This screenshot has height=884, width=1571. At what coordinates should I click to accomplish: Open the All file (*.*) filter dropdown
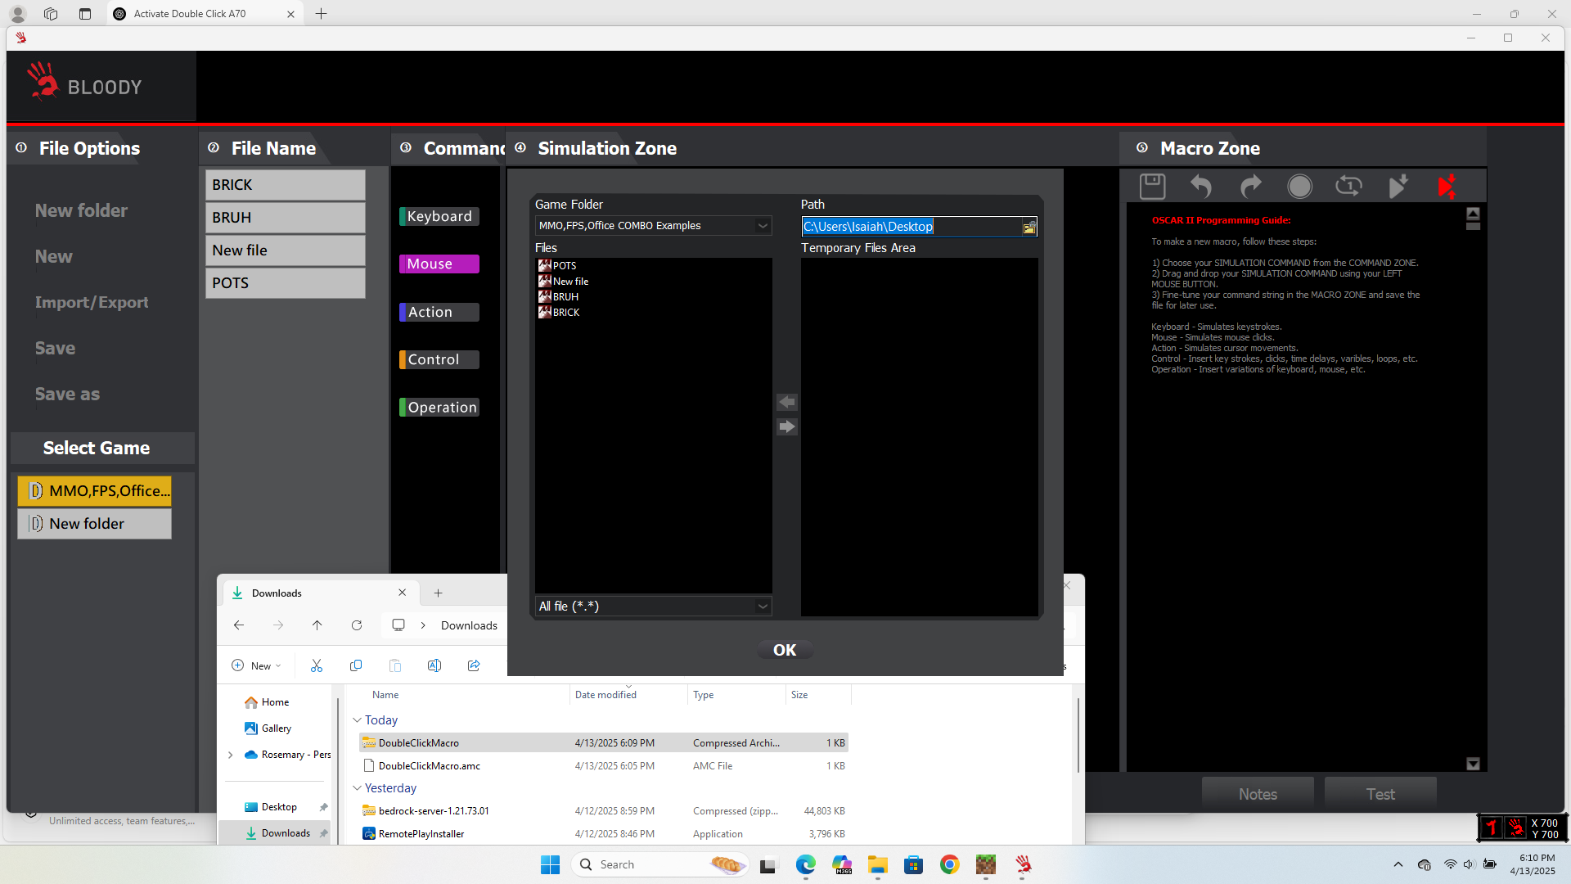[763, 607]
